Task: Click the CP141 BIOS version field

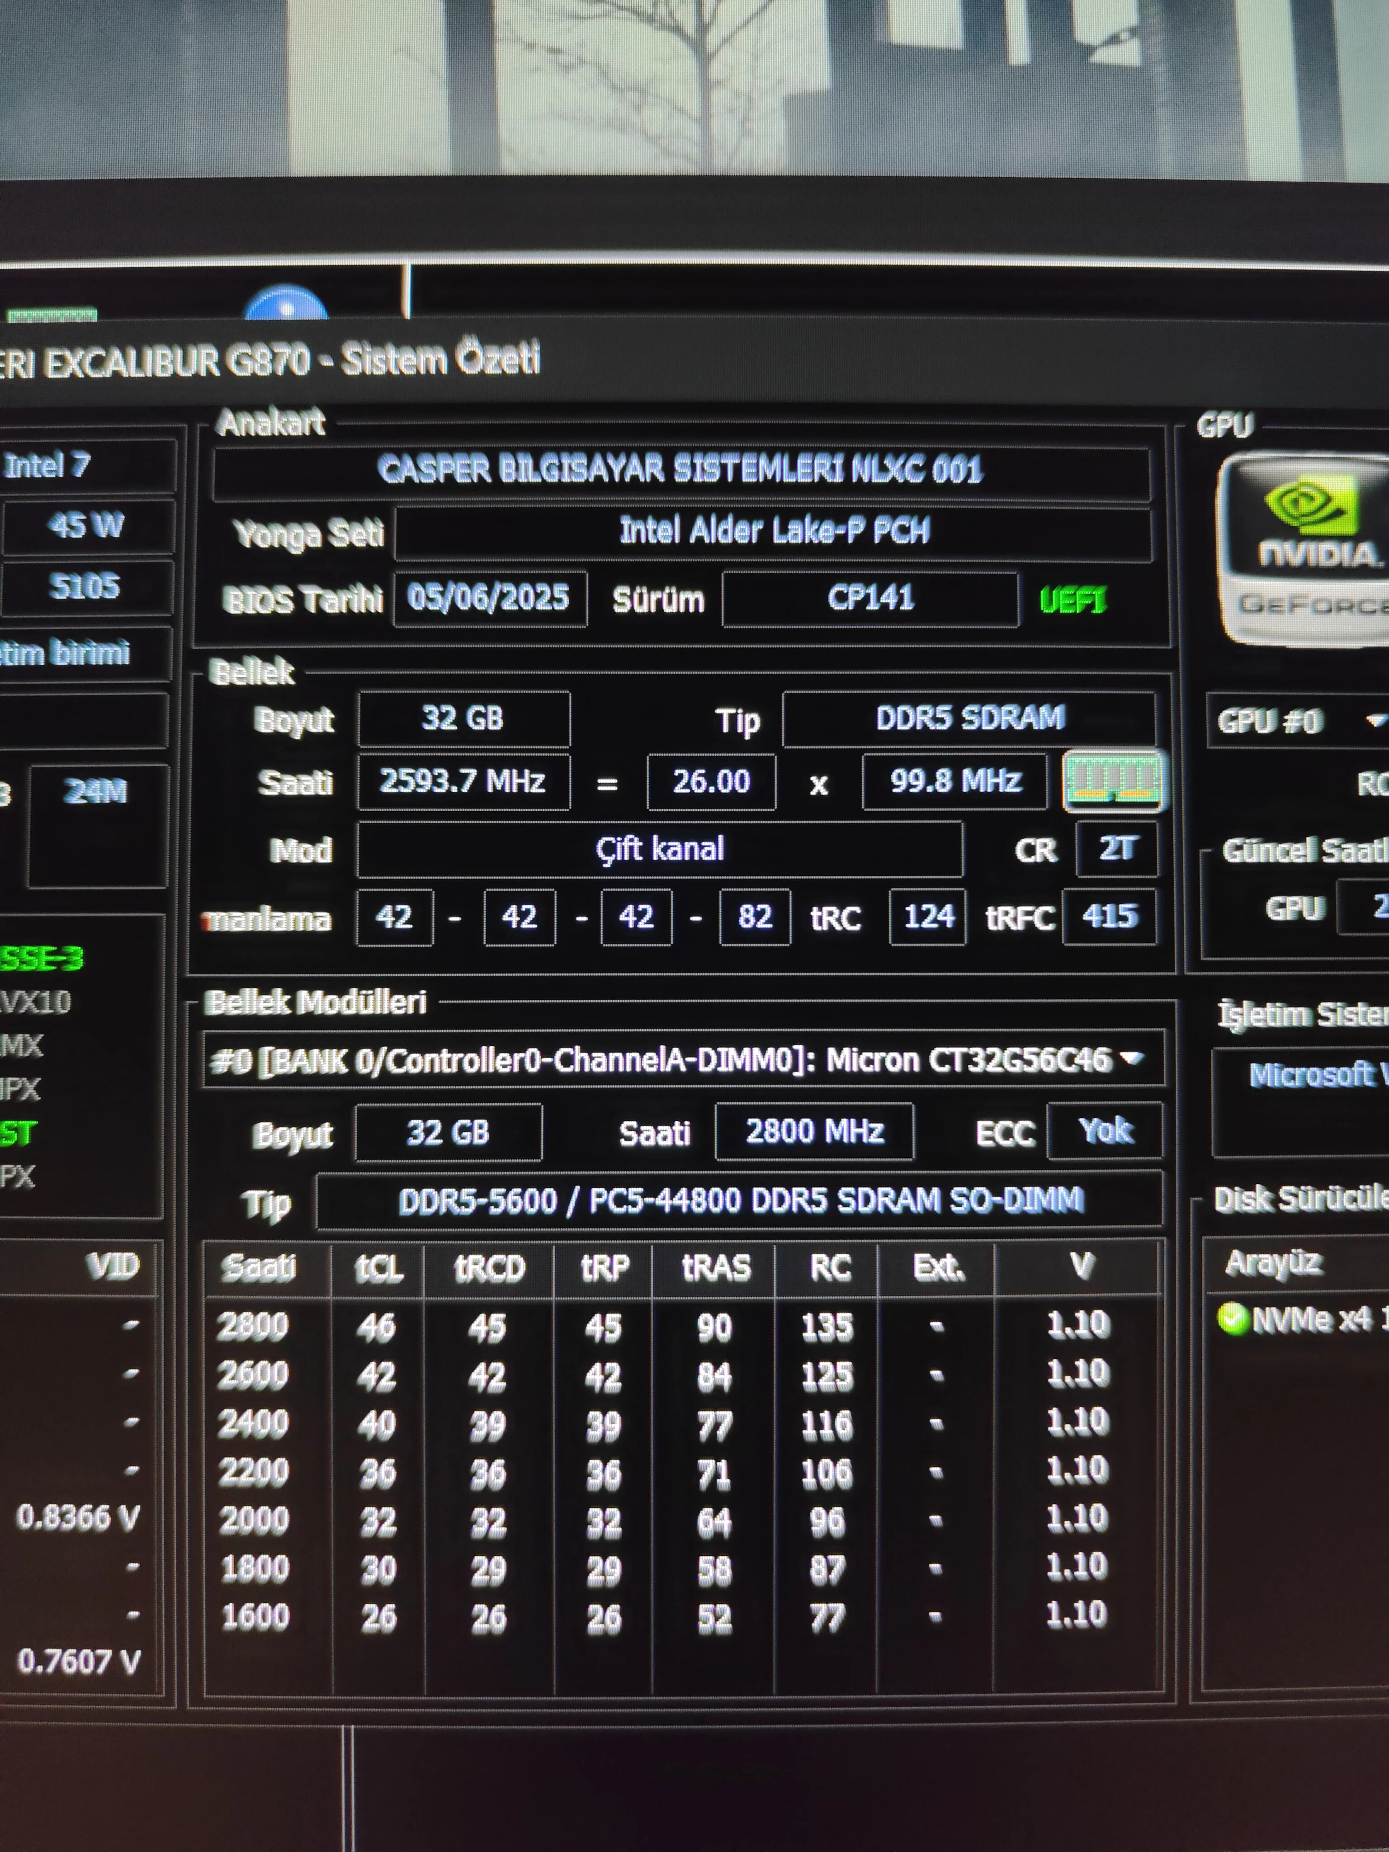Action: coord(869,598)
